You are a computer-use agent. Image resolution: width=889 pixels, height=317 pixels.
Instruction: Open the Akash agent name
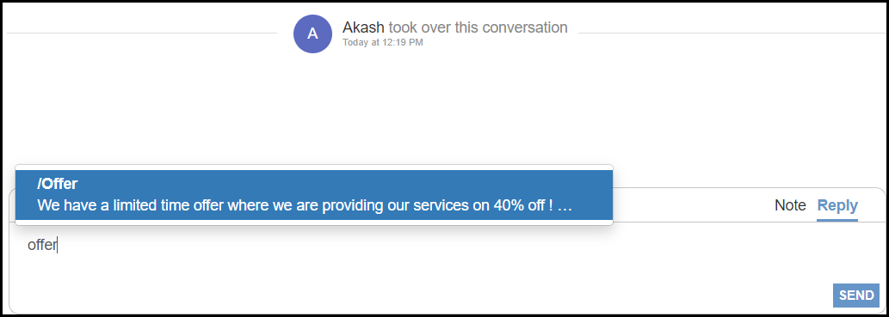(x=363, y=27)
